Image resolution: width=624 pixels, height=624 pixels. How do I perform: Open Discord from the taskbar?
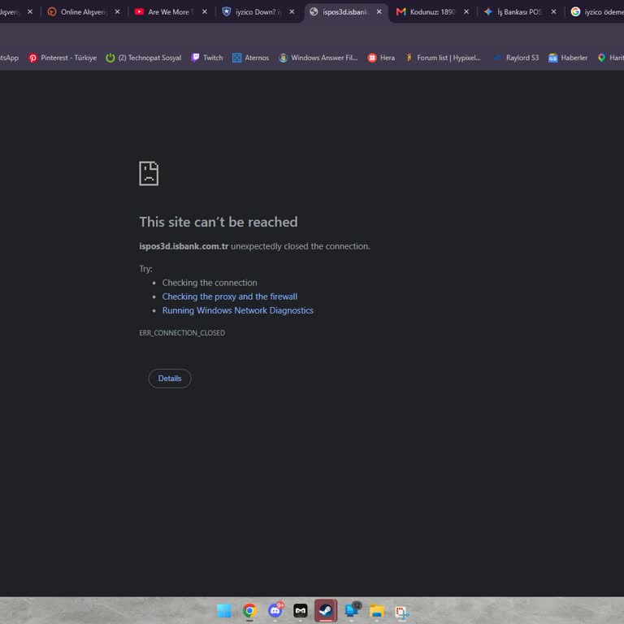[275, 610]
